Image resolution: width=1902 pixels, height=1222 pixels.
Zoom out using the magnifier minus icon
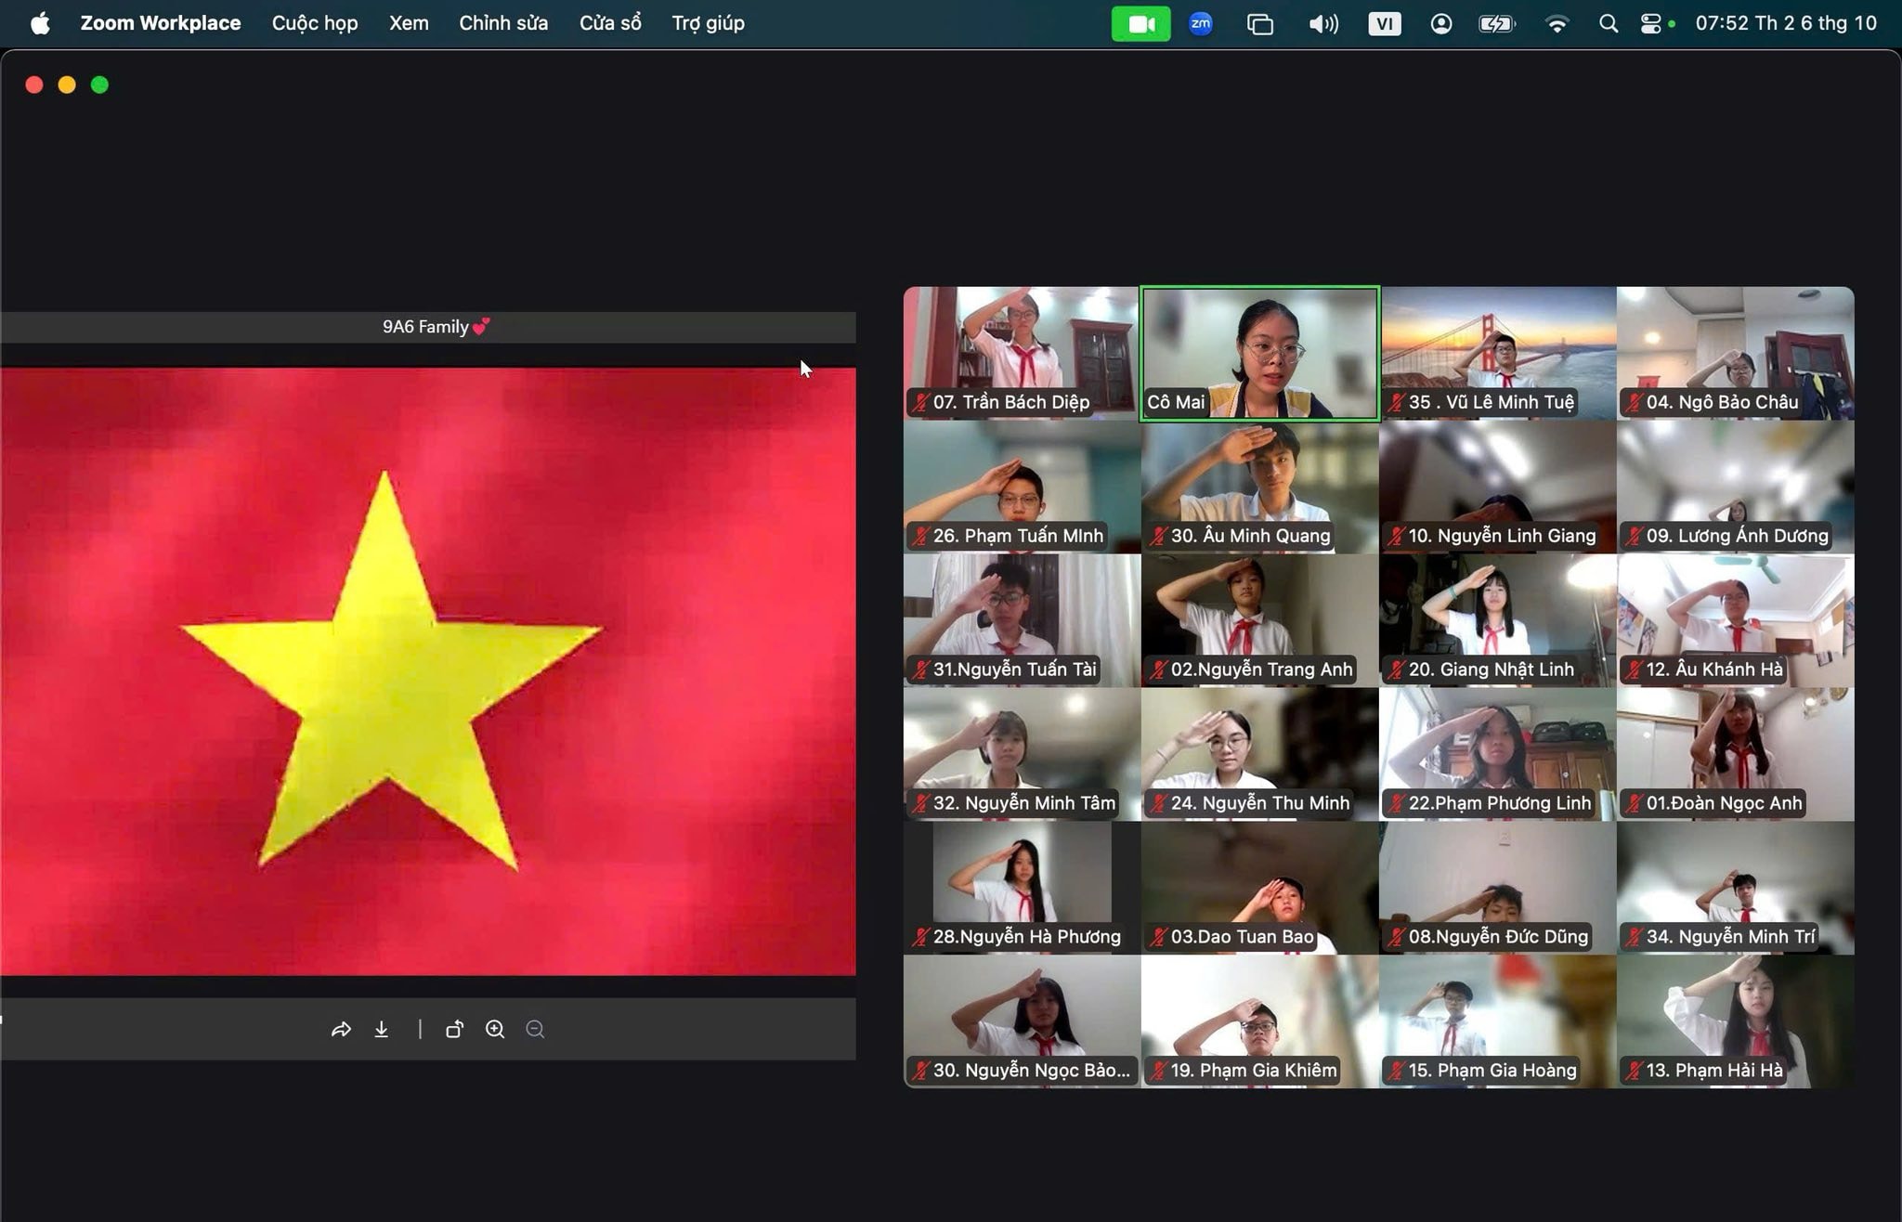pos(535,1029)
